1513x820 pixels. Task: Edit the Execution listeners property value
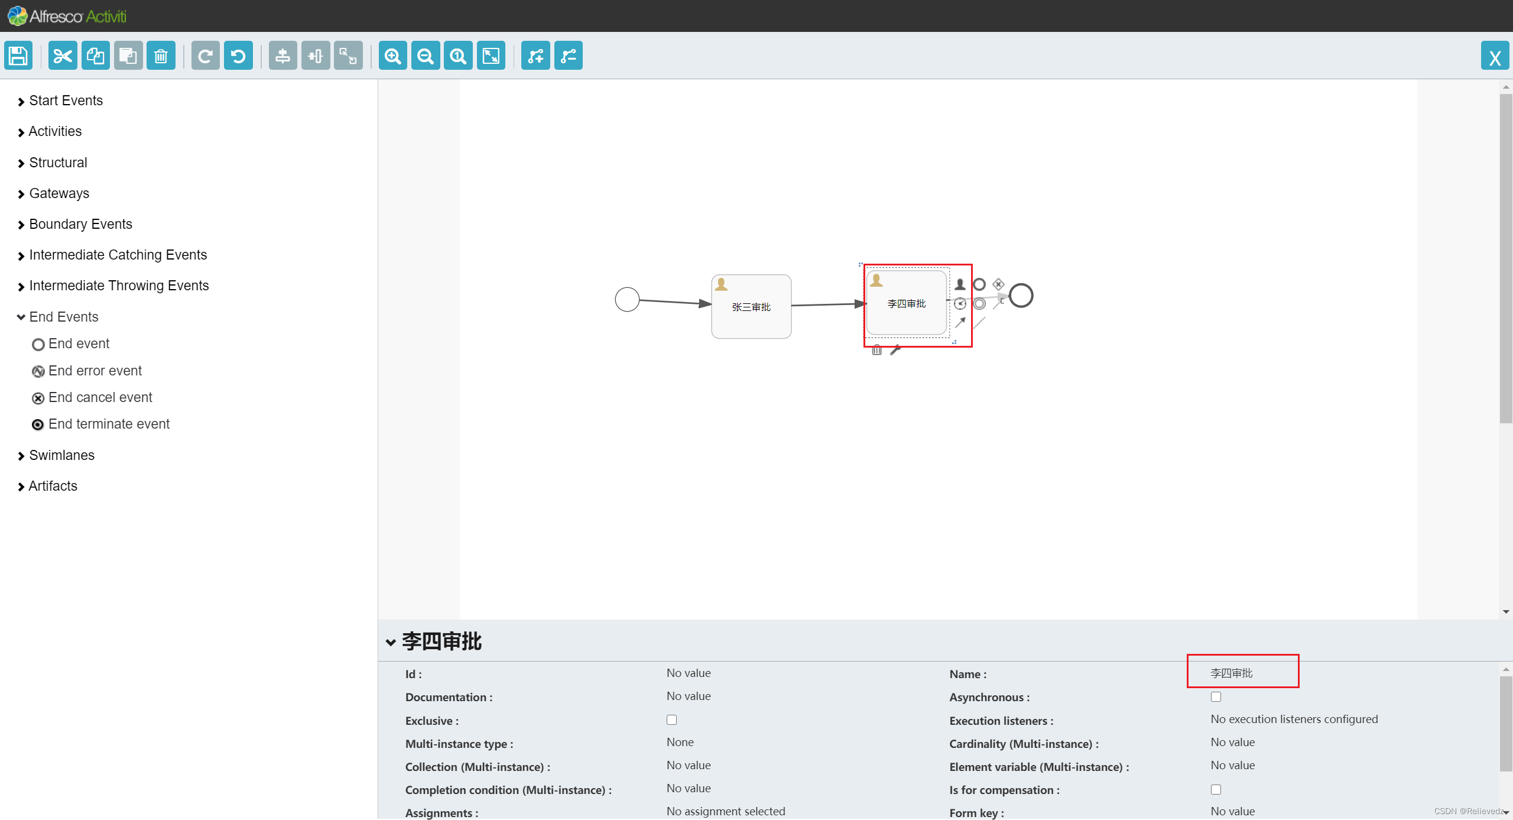click(x=1294, y=719)
